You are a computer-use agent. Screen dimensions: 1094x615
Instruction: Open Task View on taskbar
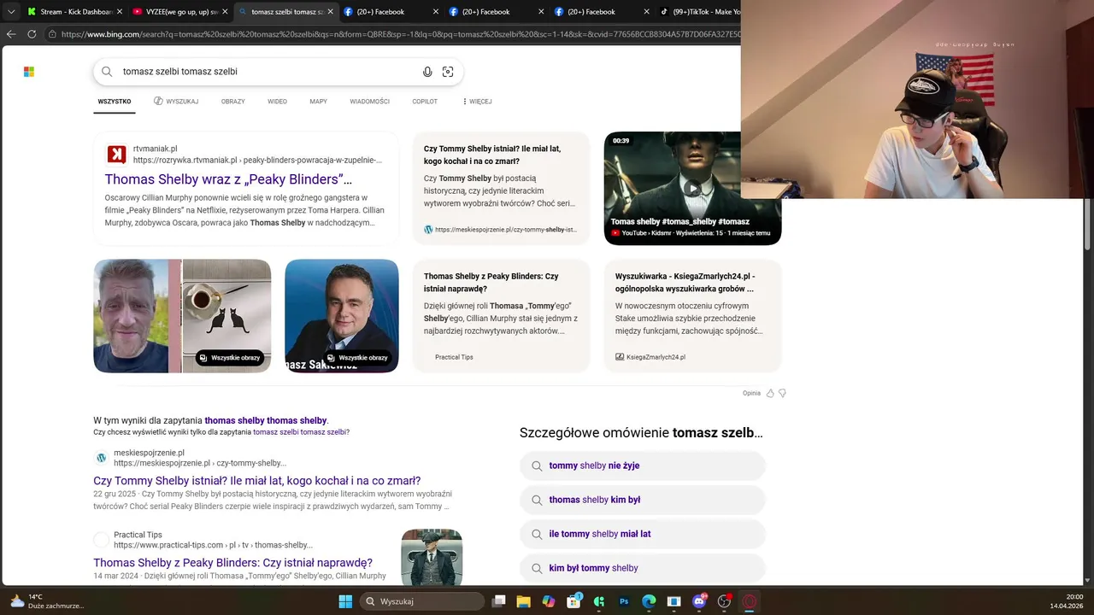click(x=499, y=601)
